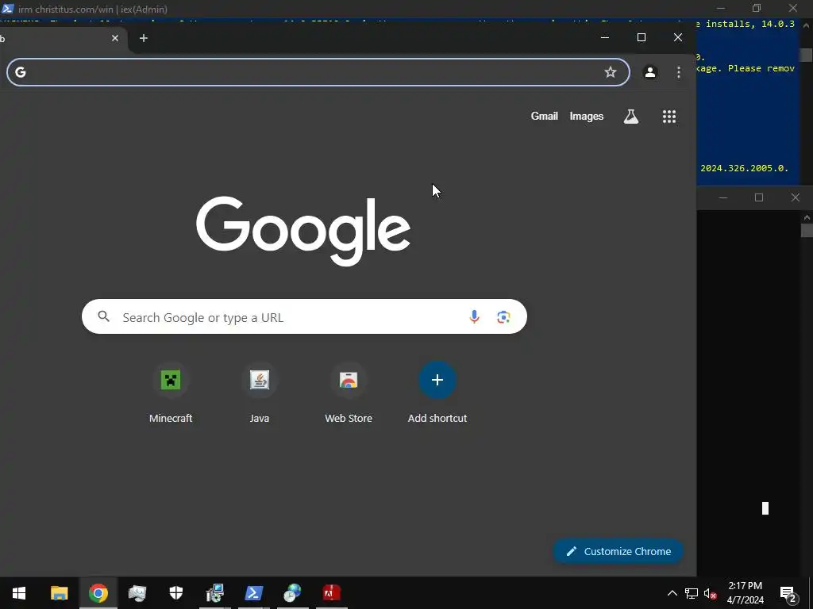Click Customize Chrome button
This screenshot has height=609, width=813.
click(x=618, y=552)
